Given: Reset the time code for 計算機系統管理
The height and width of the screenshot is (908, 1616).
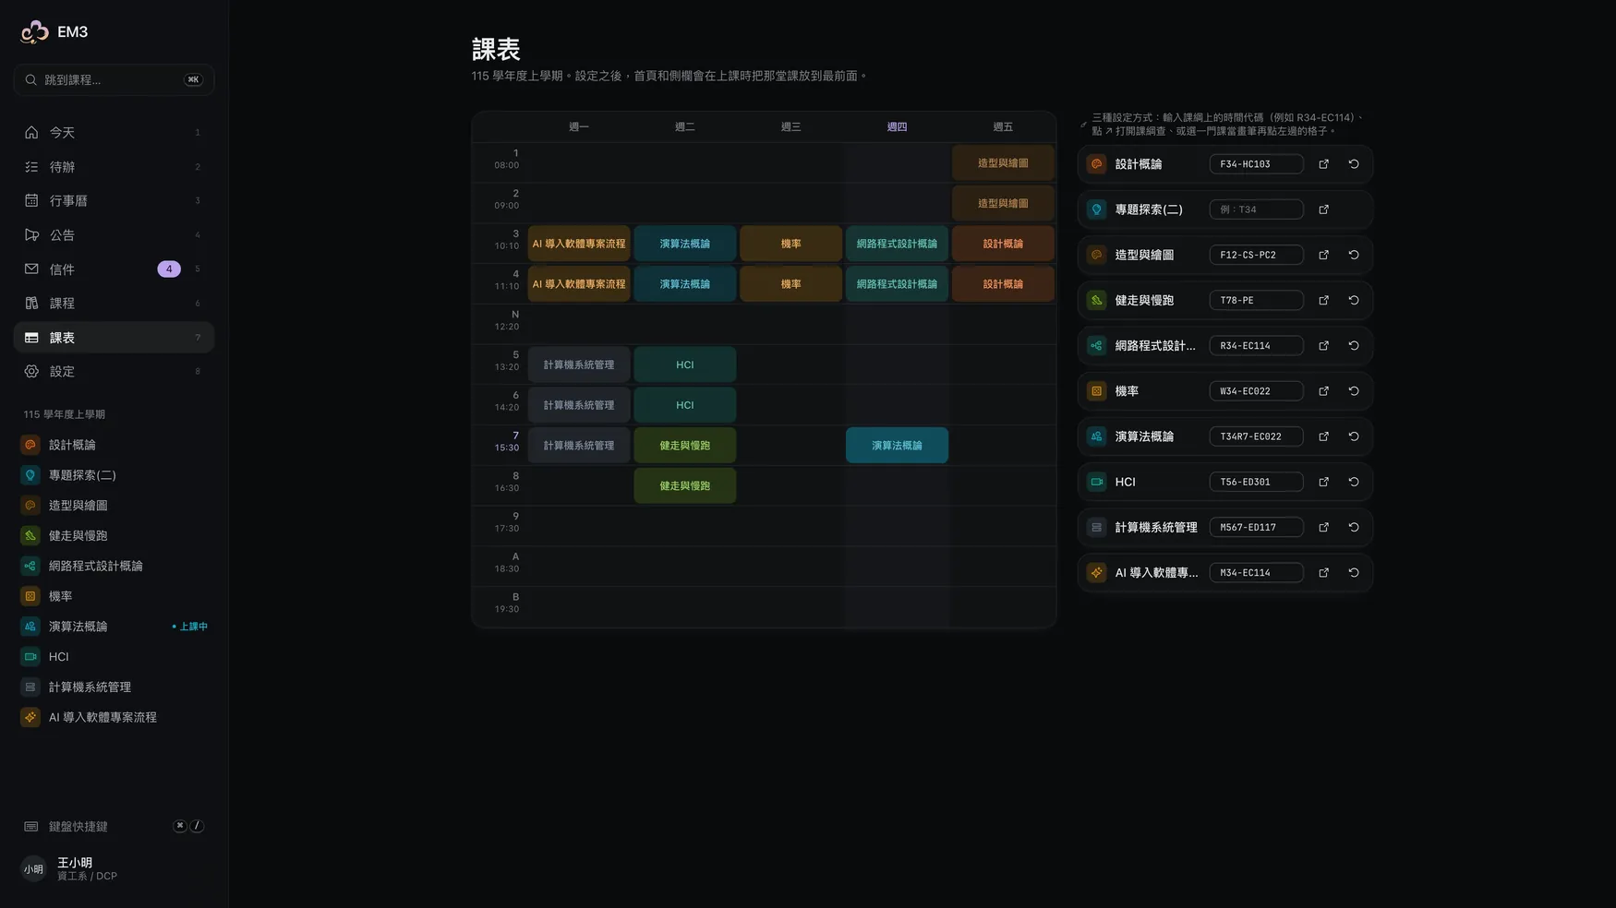Looking at the screenshot, I should click(1354, 527).
